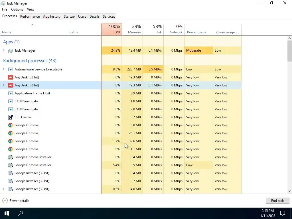This screenshot has height=219, width=292.
Task: Click the Moderate power usage cell
Action: point(198,50)
